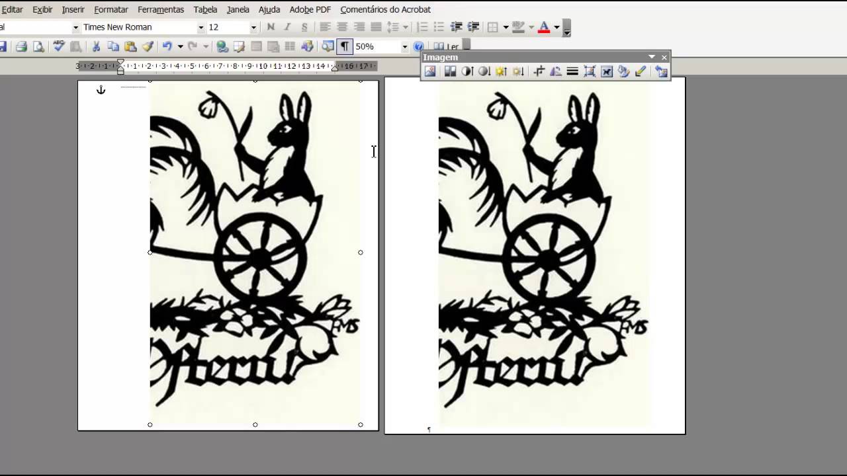Click the anchor symbol on the left page
Image resolution: width=847 pixels, height=476 pixels.
[101, 90]
